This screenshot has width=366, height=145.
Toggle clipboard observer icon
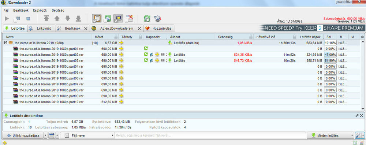(97, 18)
